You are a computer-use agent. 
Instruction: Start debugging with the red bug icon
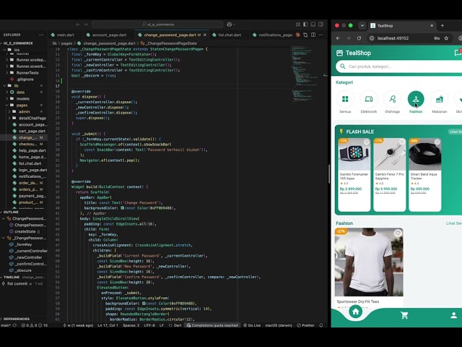click(x=298, y=35)
